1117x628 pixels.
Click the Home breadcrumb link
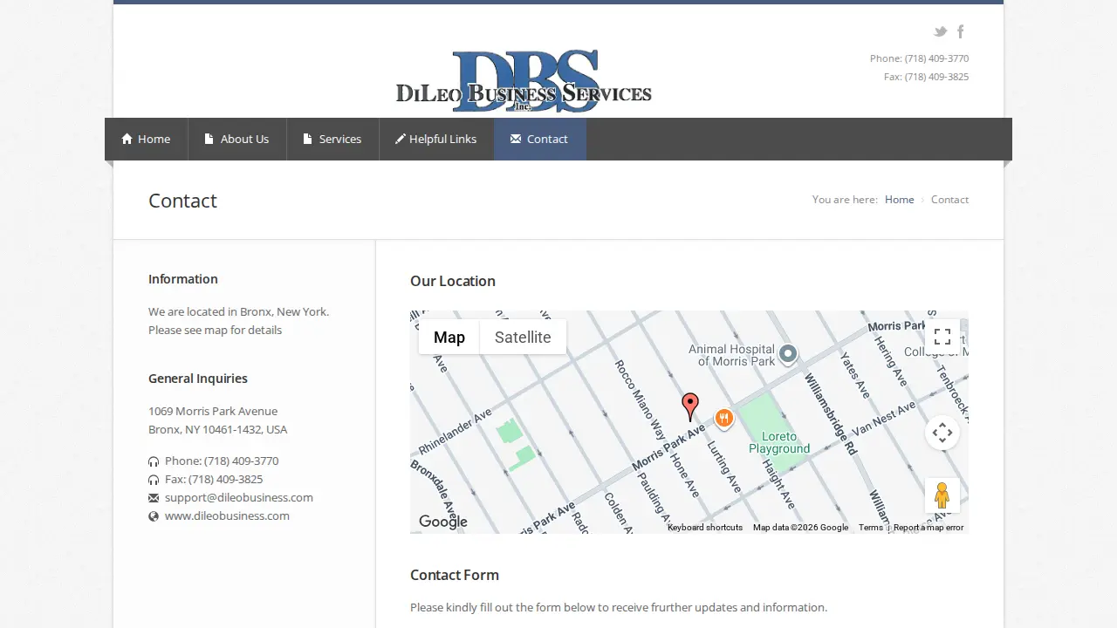coord(900,200)
